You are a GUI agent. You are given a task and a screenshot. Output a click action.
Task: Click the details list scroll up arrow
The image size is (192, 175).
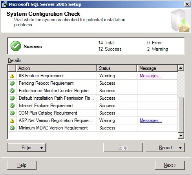tap(181, 68)
